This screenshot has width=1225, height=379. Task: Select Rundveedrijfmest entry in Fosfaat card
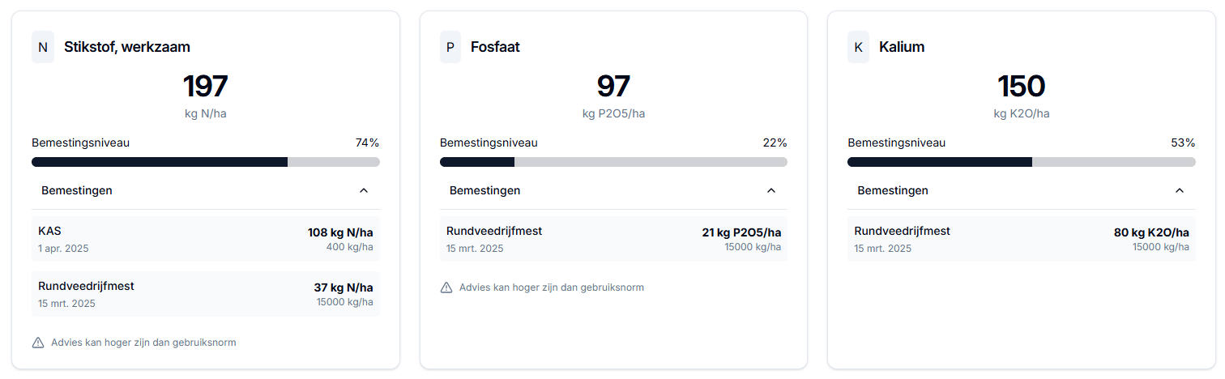click(x=613, y=239)
